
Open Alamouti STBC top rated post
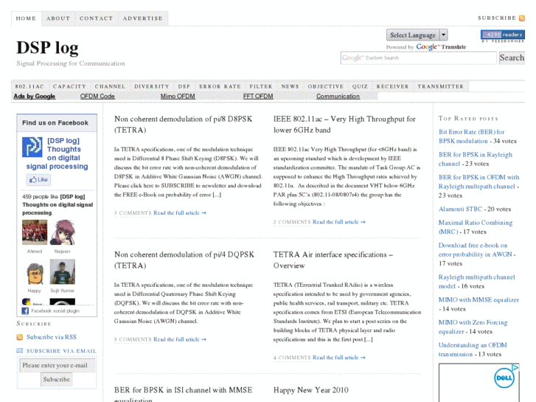coord(460,209)
